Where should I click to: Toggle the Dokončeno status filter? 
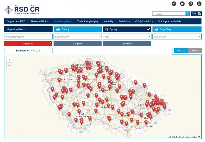(x=127, y=43)
